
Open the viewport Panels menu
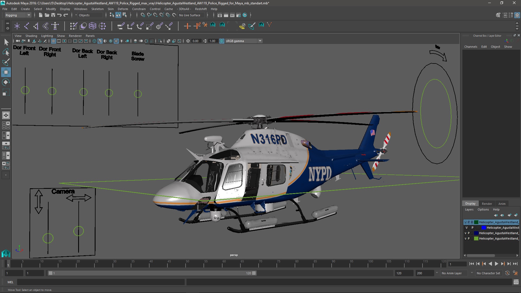click(90, 36)
